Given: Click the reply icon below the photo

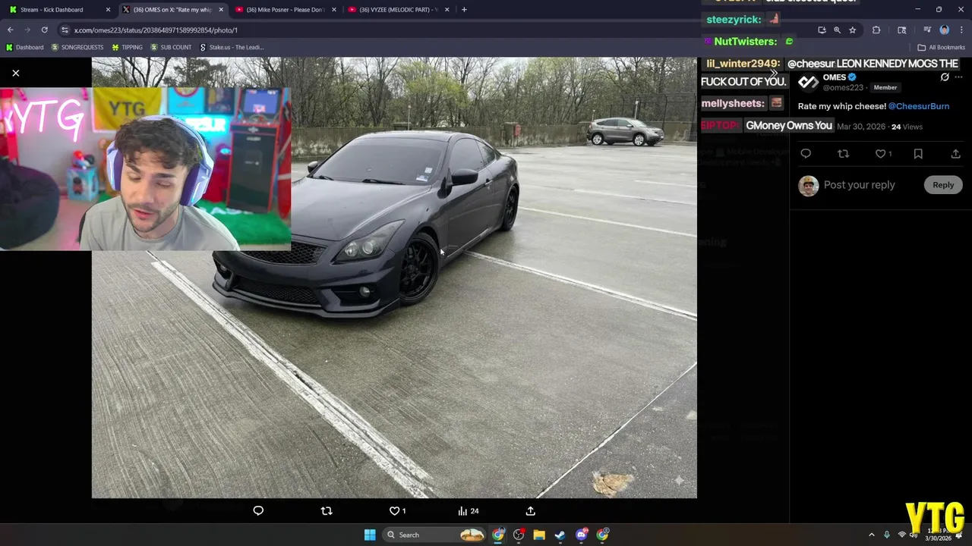Looking at the screenshot, I should click(x=258, y=511).
